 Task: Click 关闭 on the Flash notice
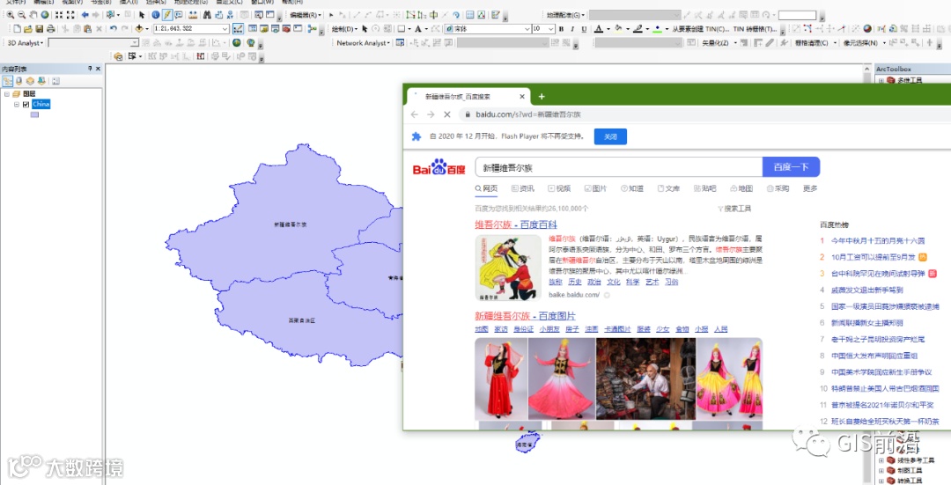tap(610, 136)
